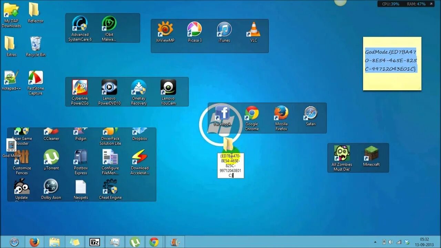Launch iTunes
The image size is (441, 248).
click(224, 32)
